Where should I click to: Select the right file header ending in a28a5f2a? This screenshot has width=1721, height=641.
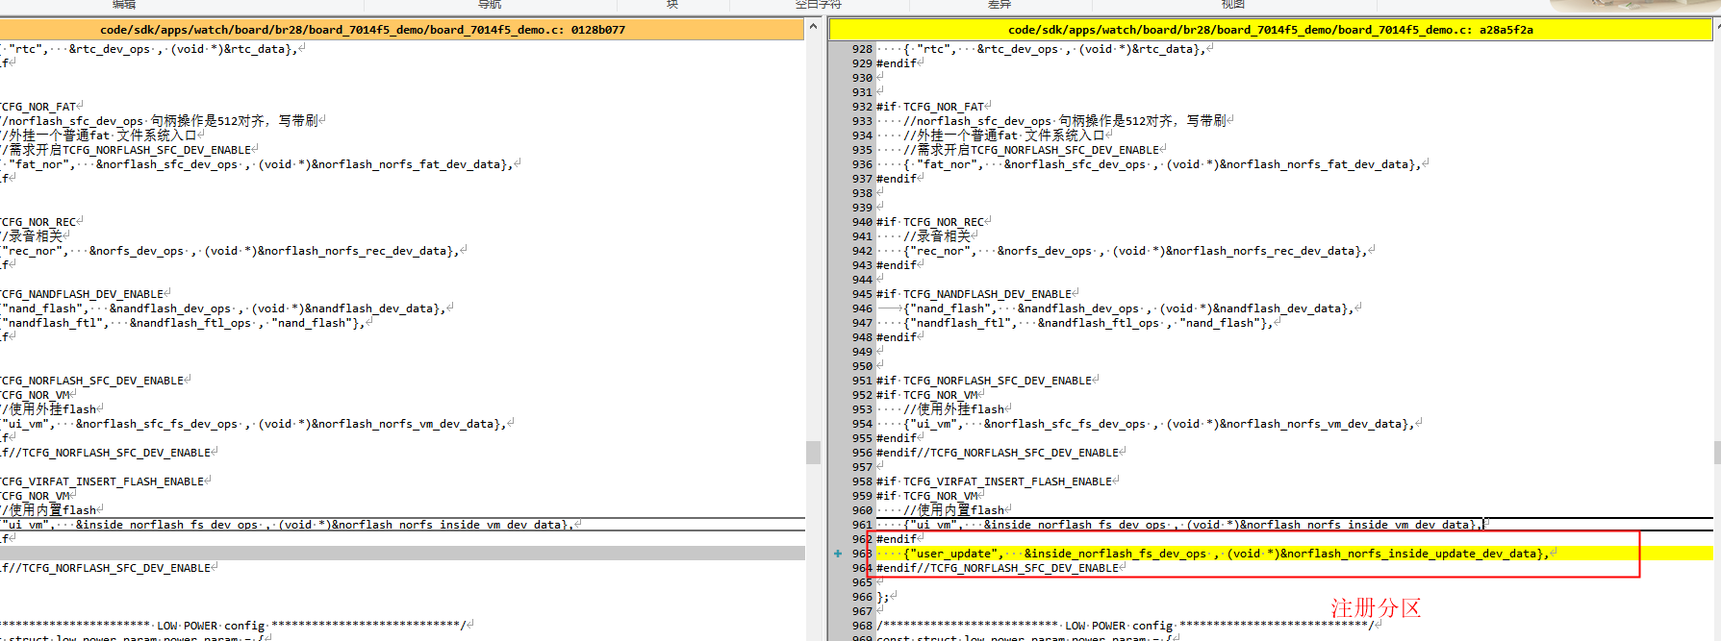point(1271,30)
